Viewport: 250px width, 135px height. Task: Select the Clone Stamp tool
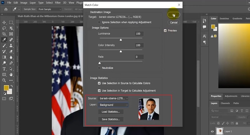(11, 46)
